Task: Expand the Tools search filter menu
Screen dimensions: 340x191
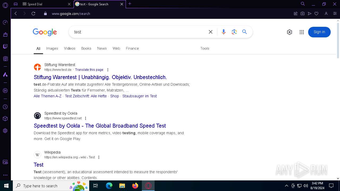Action: tap(205, 48)
